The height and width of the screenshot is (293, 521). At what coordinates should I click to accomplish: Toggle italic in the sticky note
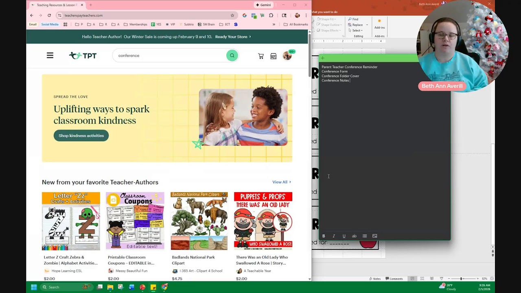point(334,236)
